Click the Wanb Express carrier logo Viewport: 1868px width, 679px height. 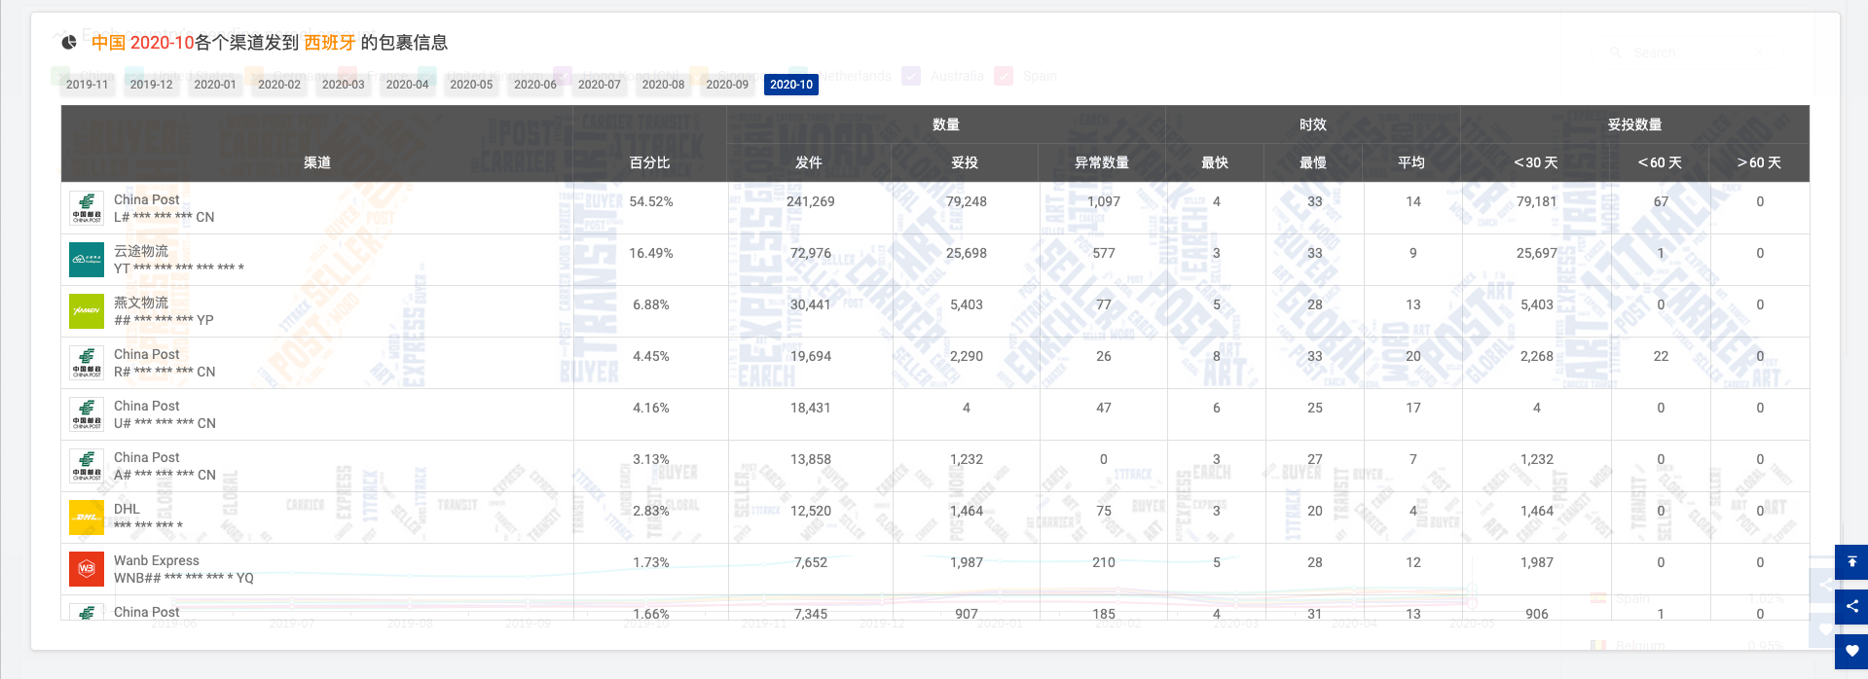coord(87,569)
